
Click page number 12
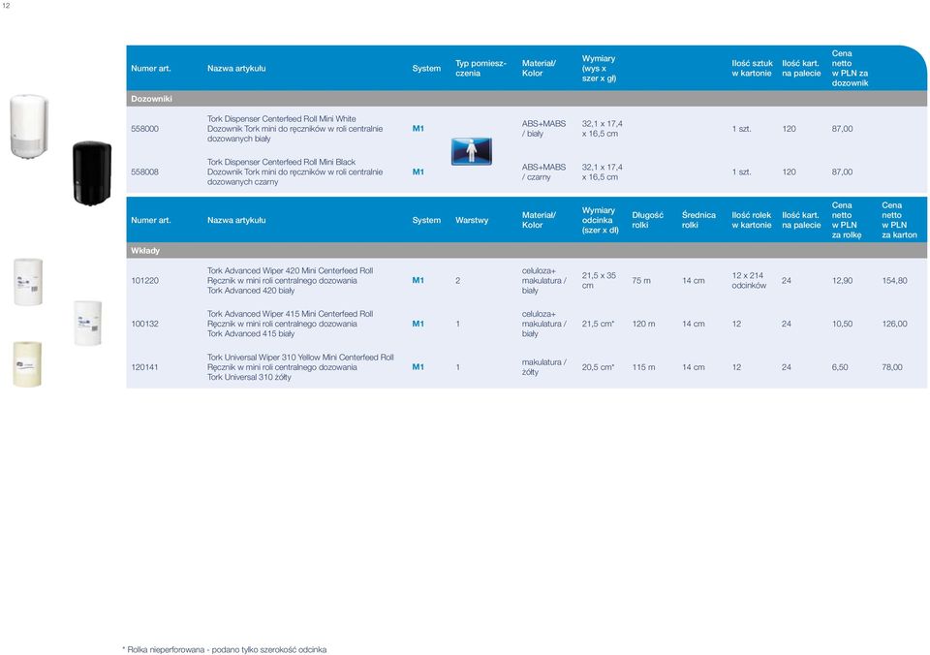click(x=6, y=6)
